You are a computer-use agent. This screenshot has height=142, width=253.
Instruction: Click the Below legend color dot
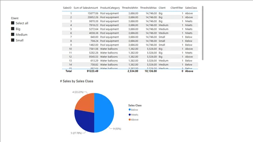tap(130, 110)
